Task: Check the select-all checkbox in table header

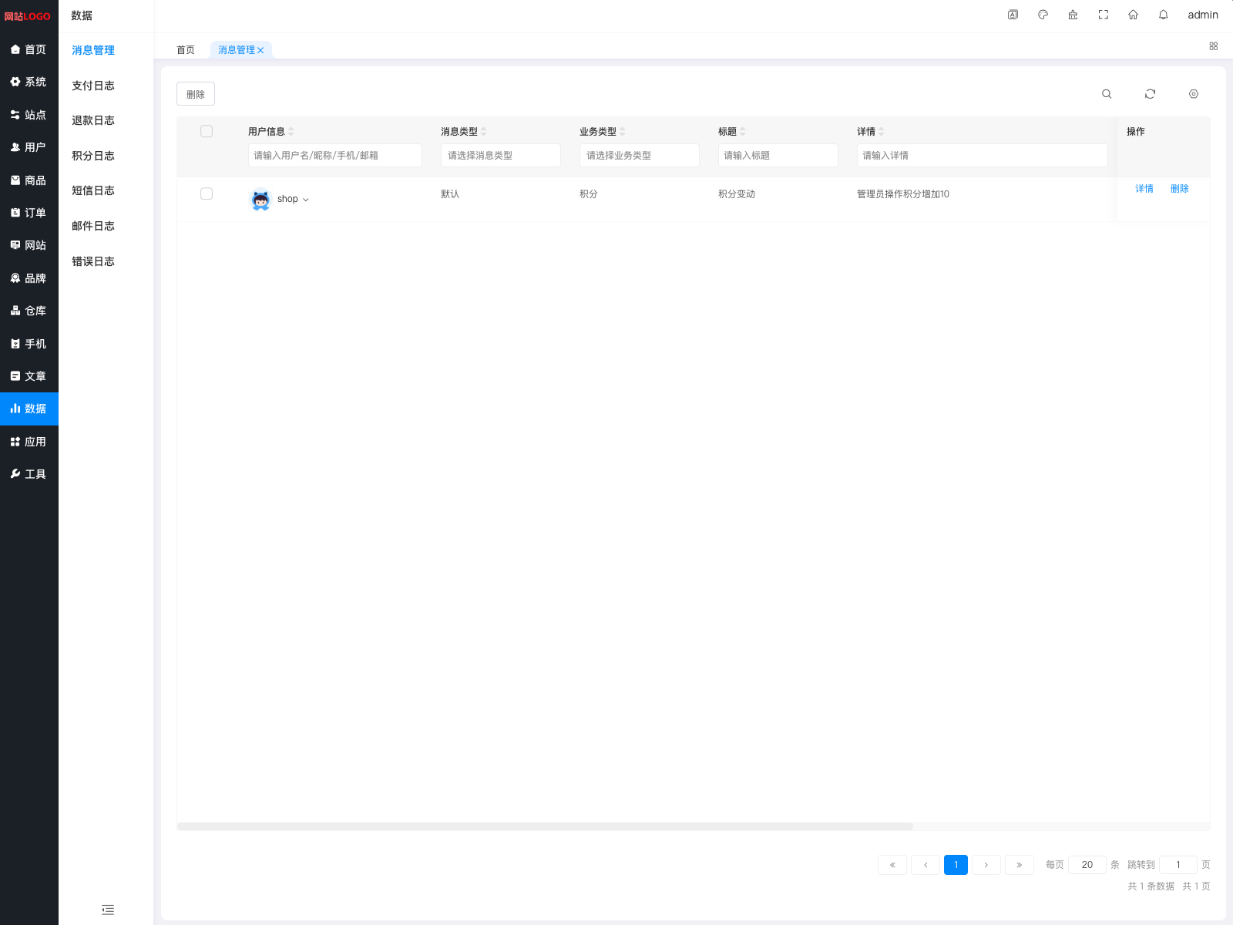Action: (207, 131)
